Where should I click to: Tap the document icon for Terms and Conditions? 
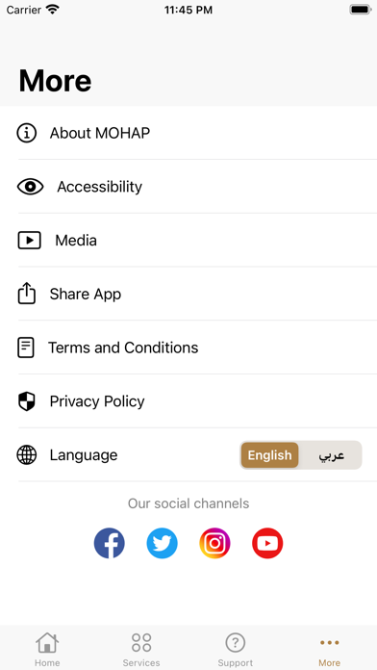point(26,348)
